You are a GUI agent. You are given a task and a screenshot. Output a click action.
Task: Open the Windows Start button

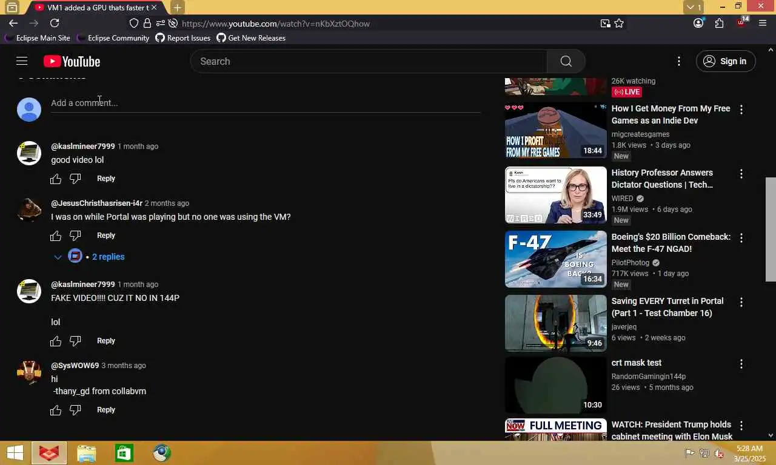coord(15,453)
